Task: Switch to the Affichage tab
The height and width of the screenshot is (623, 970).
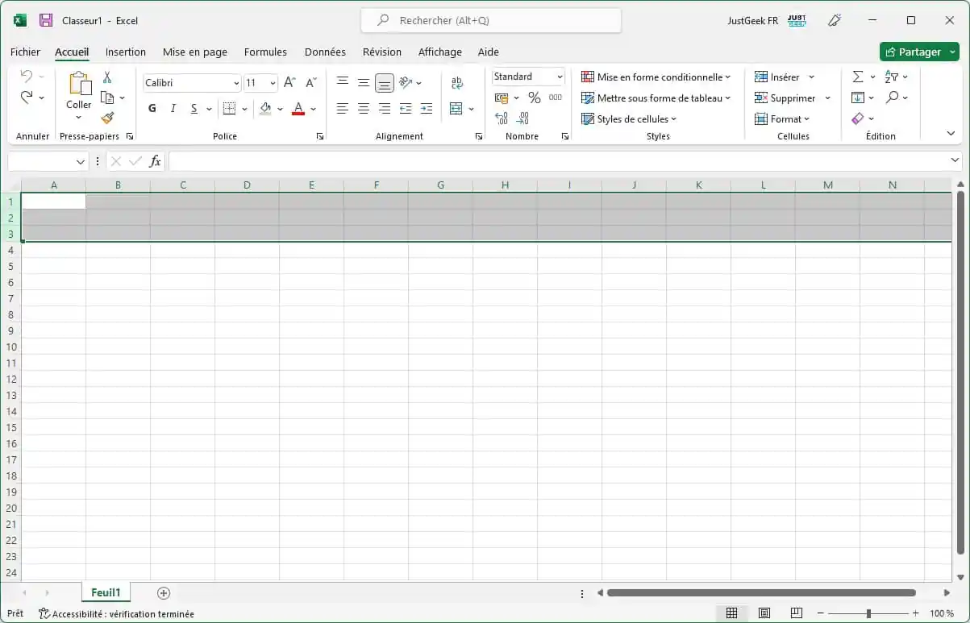Action: coord(440,52)
